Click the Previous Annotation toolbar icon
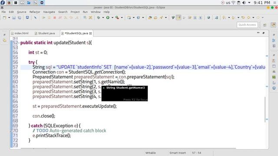 pos(234,17)
